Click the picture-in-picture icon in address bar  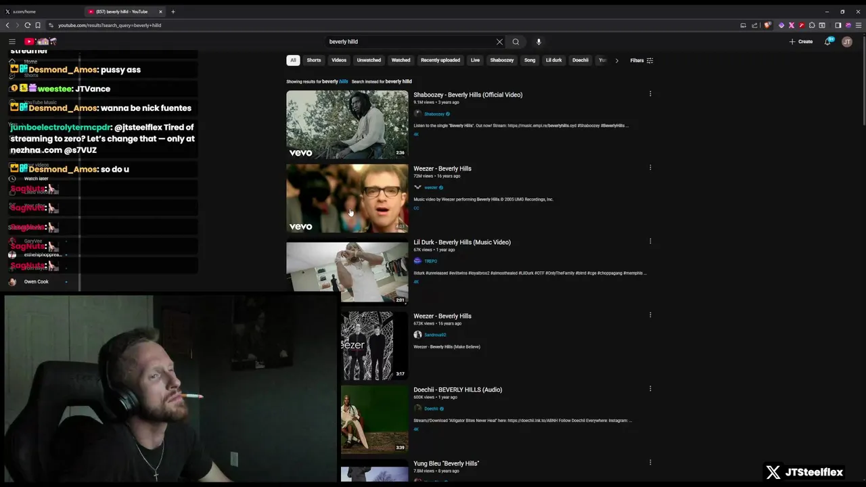click(x=743, y=25)
